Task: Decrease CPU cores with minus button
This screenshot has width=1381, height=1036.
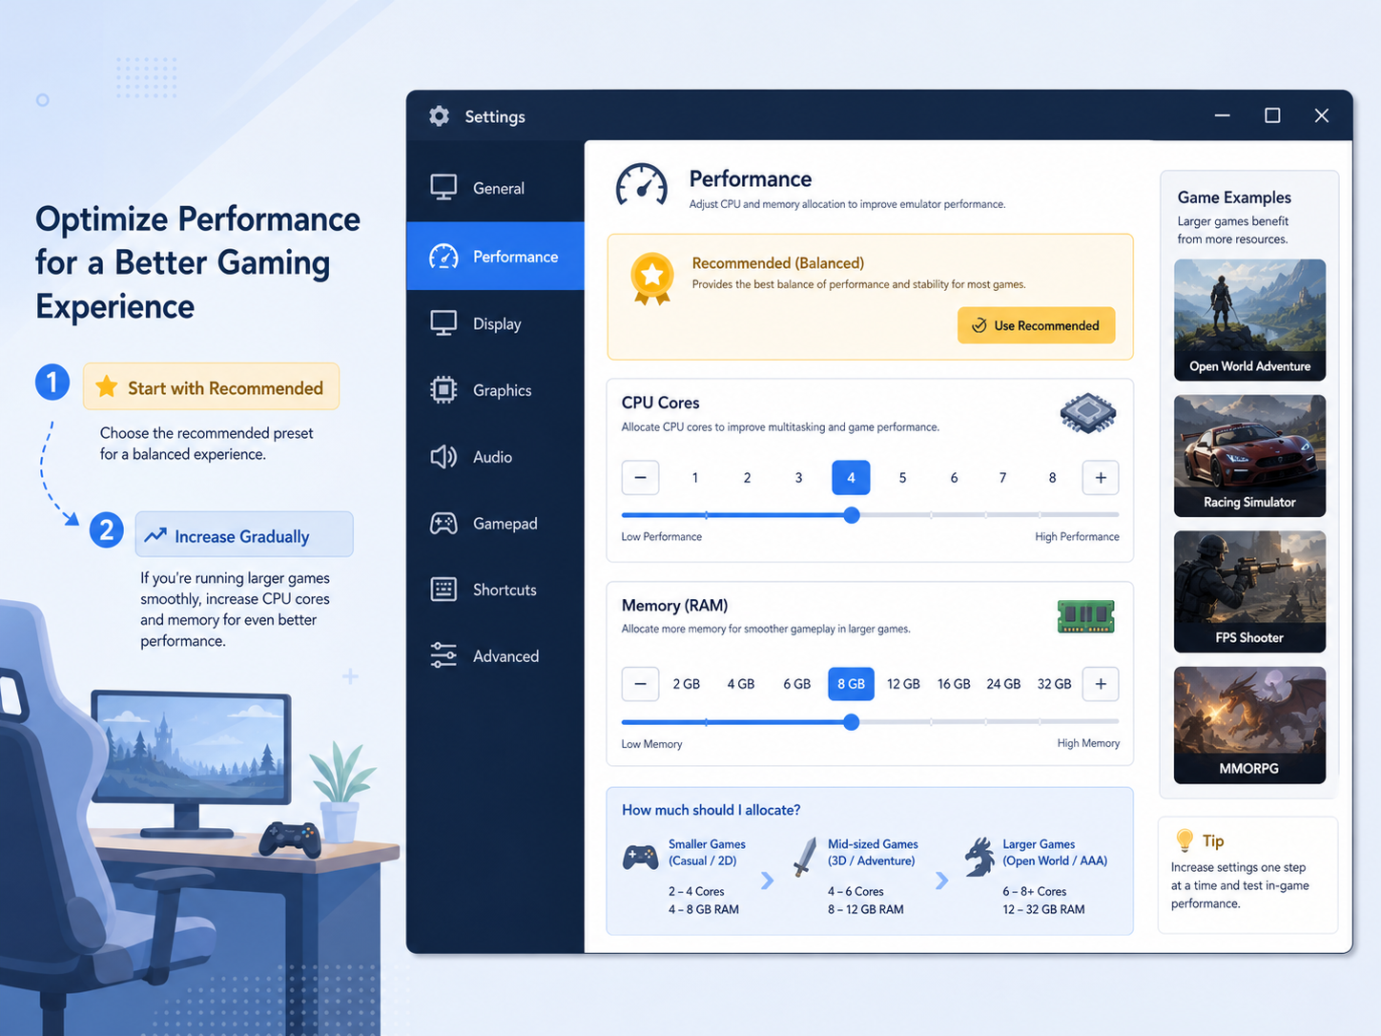Action: coord(640,478)
